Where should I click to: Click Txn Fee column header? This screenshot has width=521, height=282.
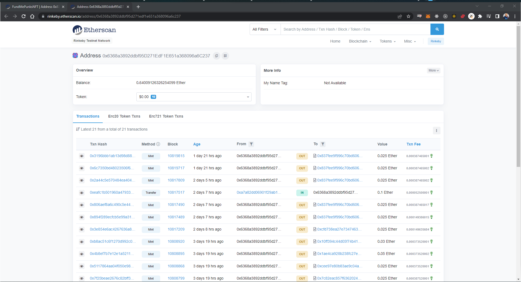point(413,144)
